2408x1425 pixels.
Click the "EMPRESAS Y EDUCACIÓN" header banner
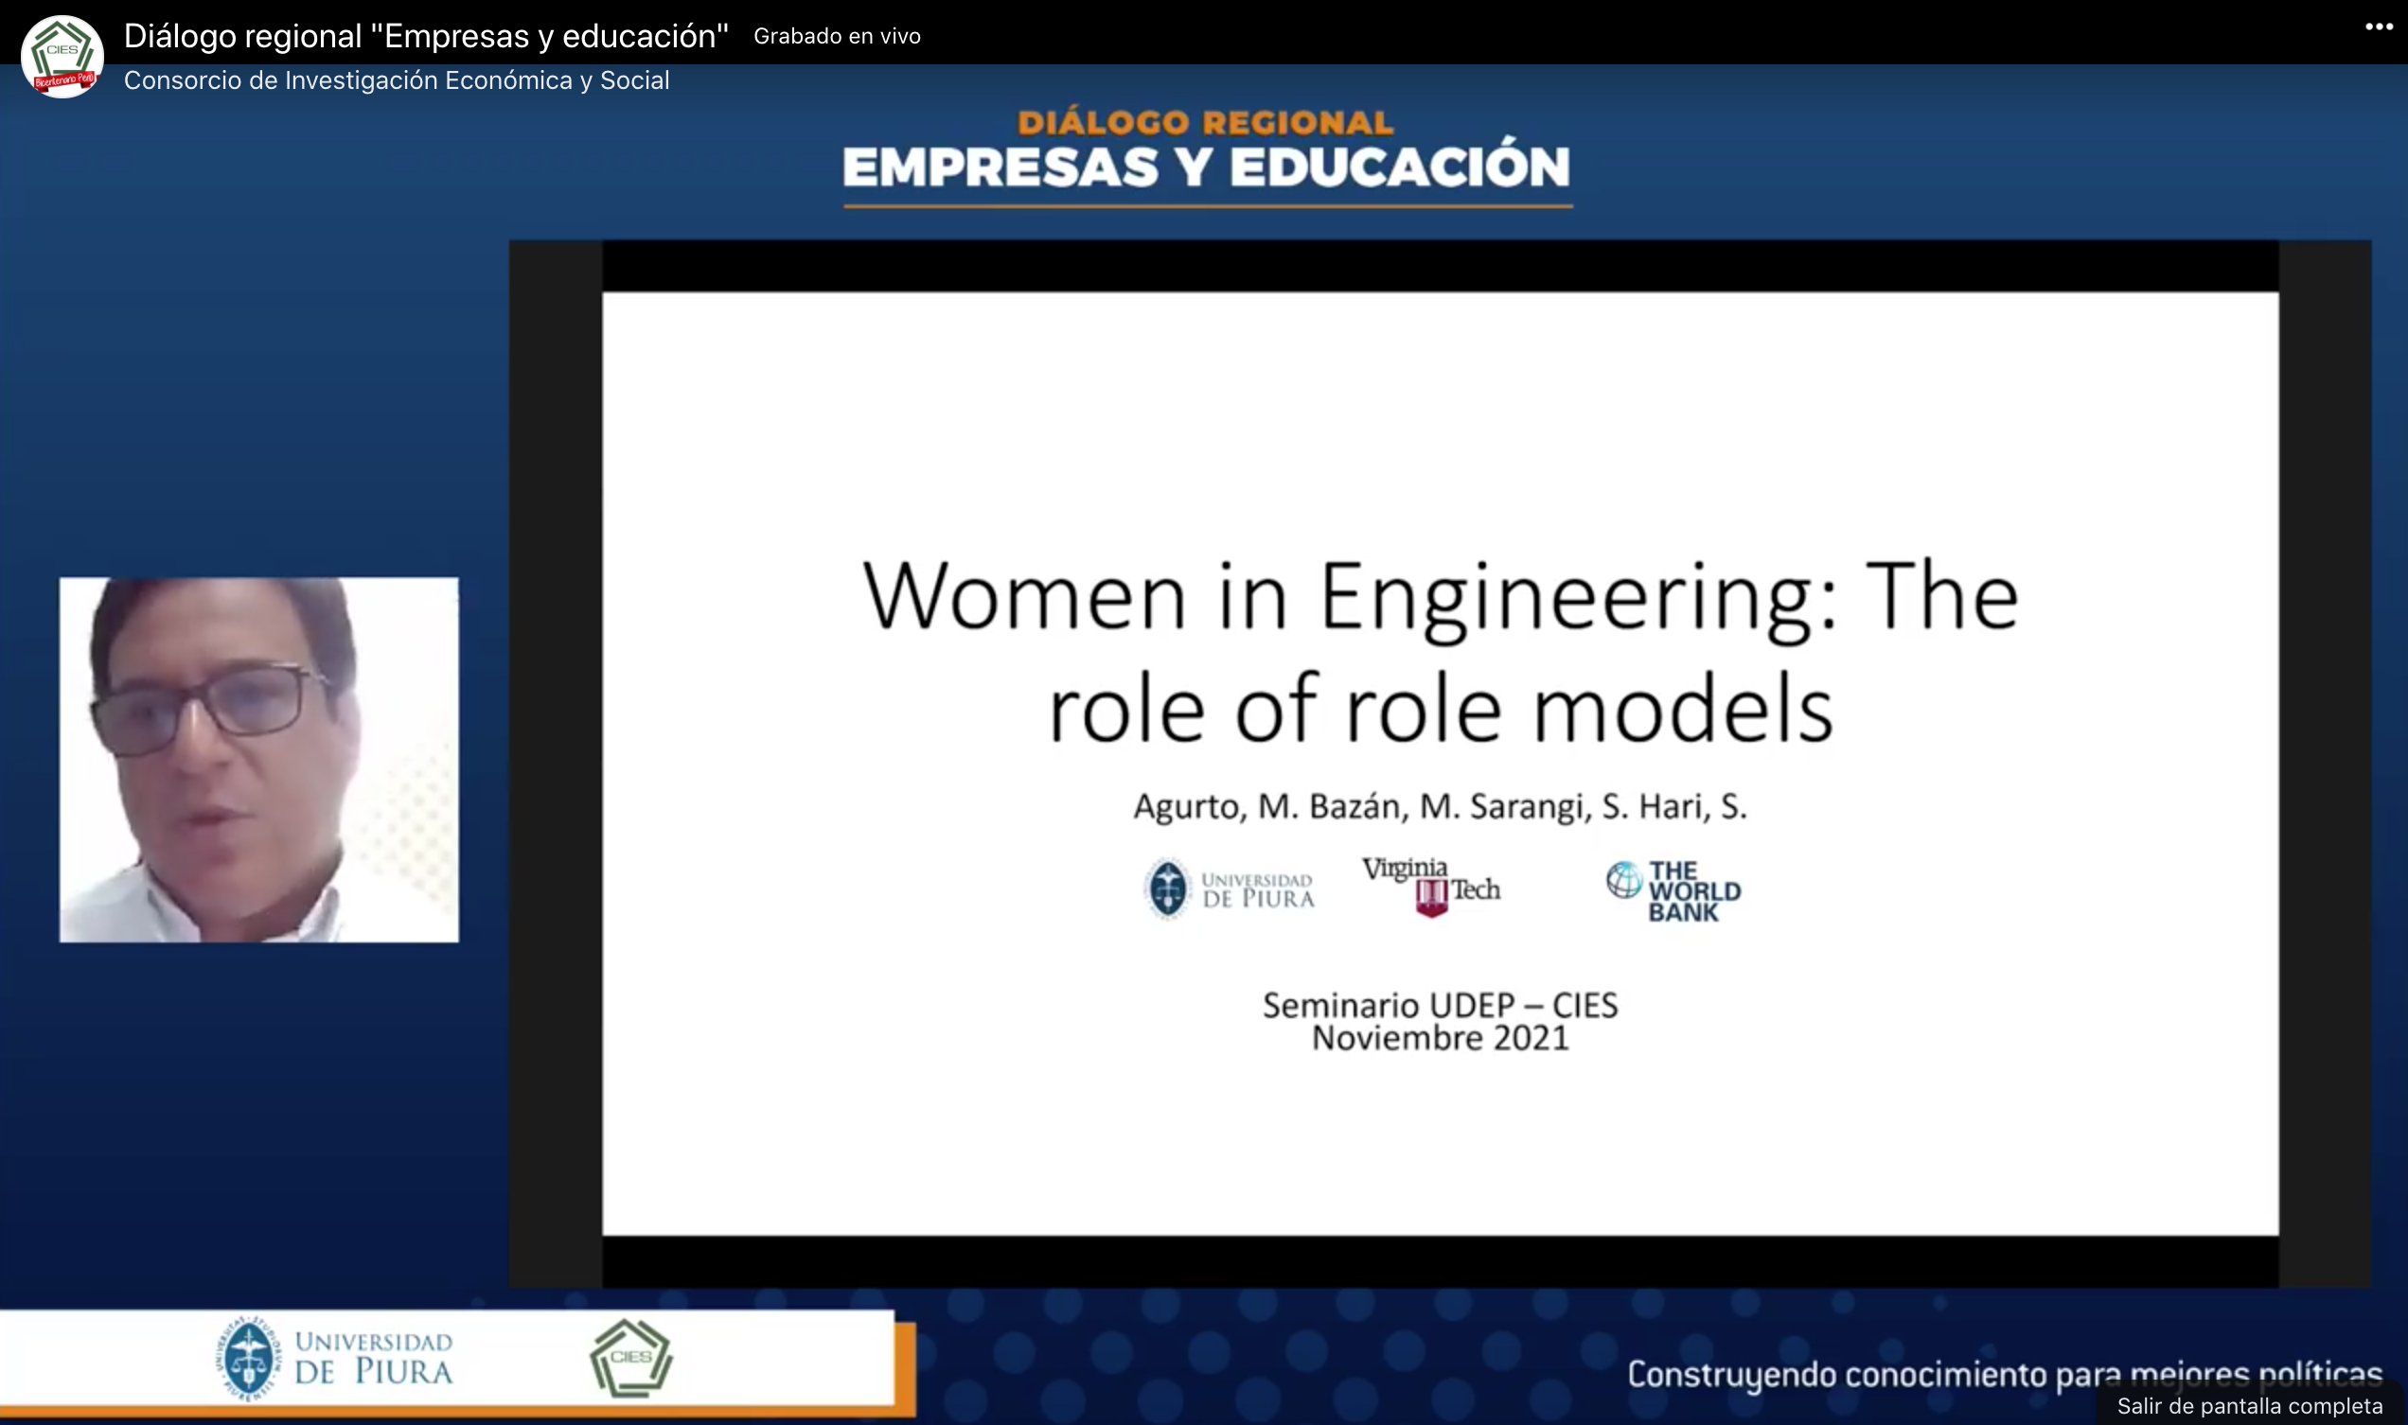pos(1206,167)
